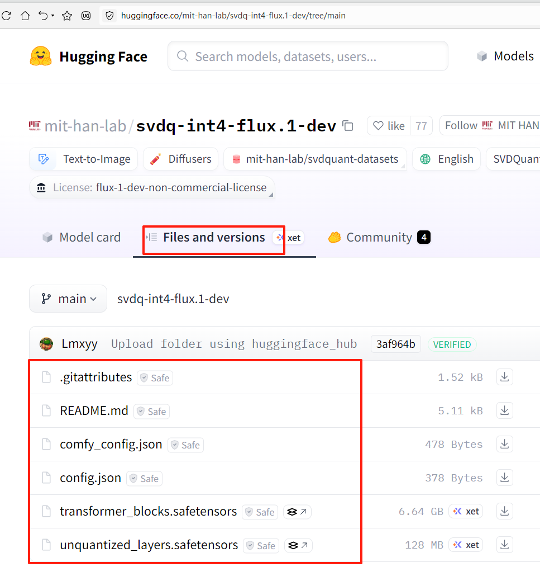Open the mit-han-lab organization link
540x581 pixels.
(85, 126)
